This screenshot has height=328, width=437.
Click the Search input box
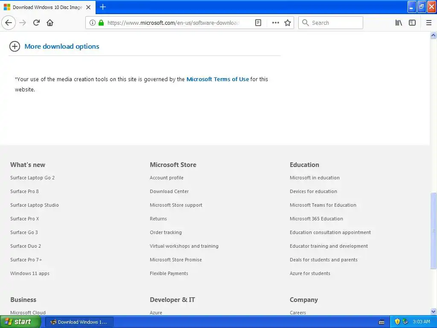pos(331,23)
